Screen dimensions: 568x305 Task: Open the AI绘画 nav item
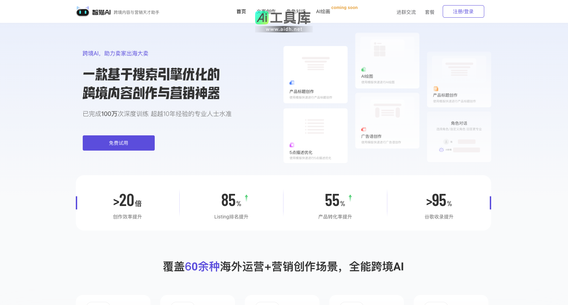click(x=323, y=11)
